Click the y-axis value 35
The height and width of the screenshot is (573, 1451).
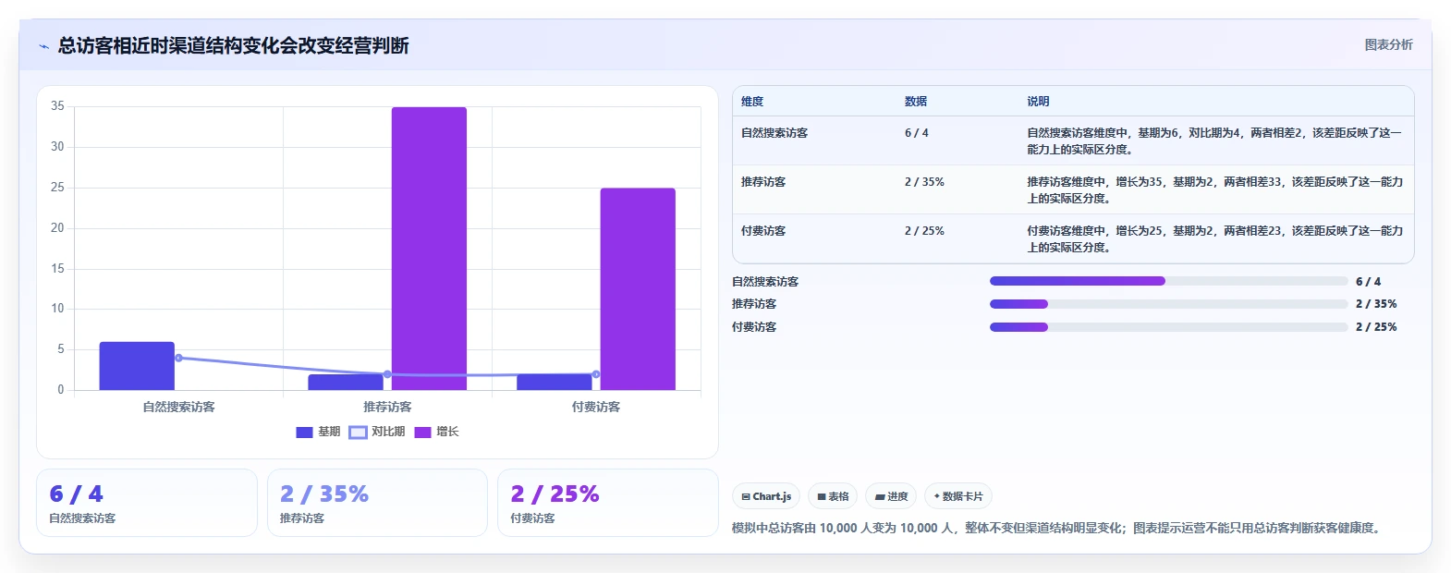57,106
